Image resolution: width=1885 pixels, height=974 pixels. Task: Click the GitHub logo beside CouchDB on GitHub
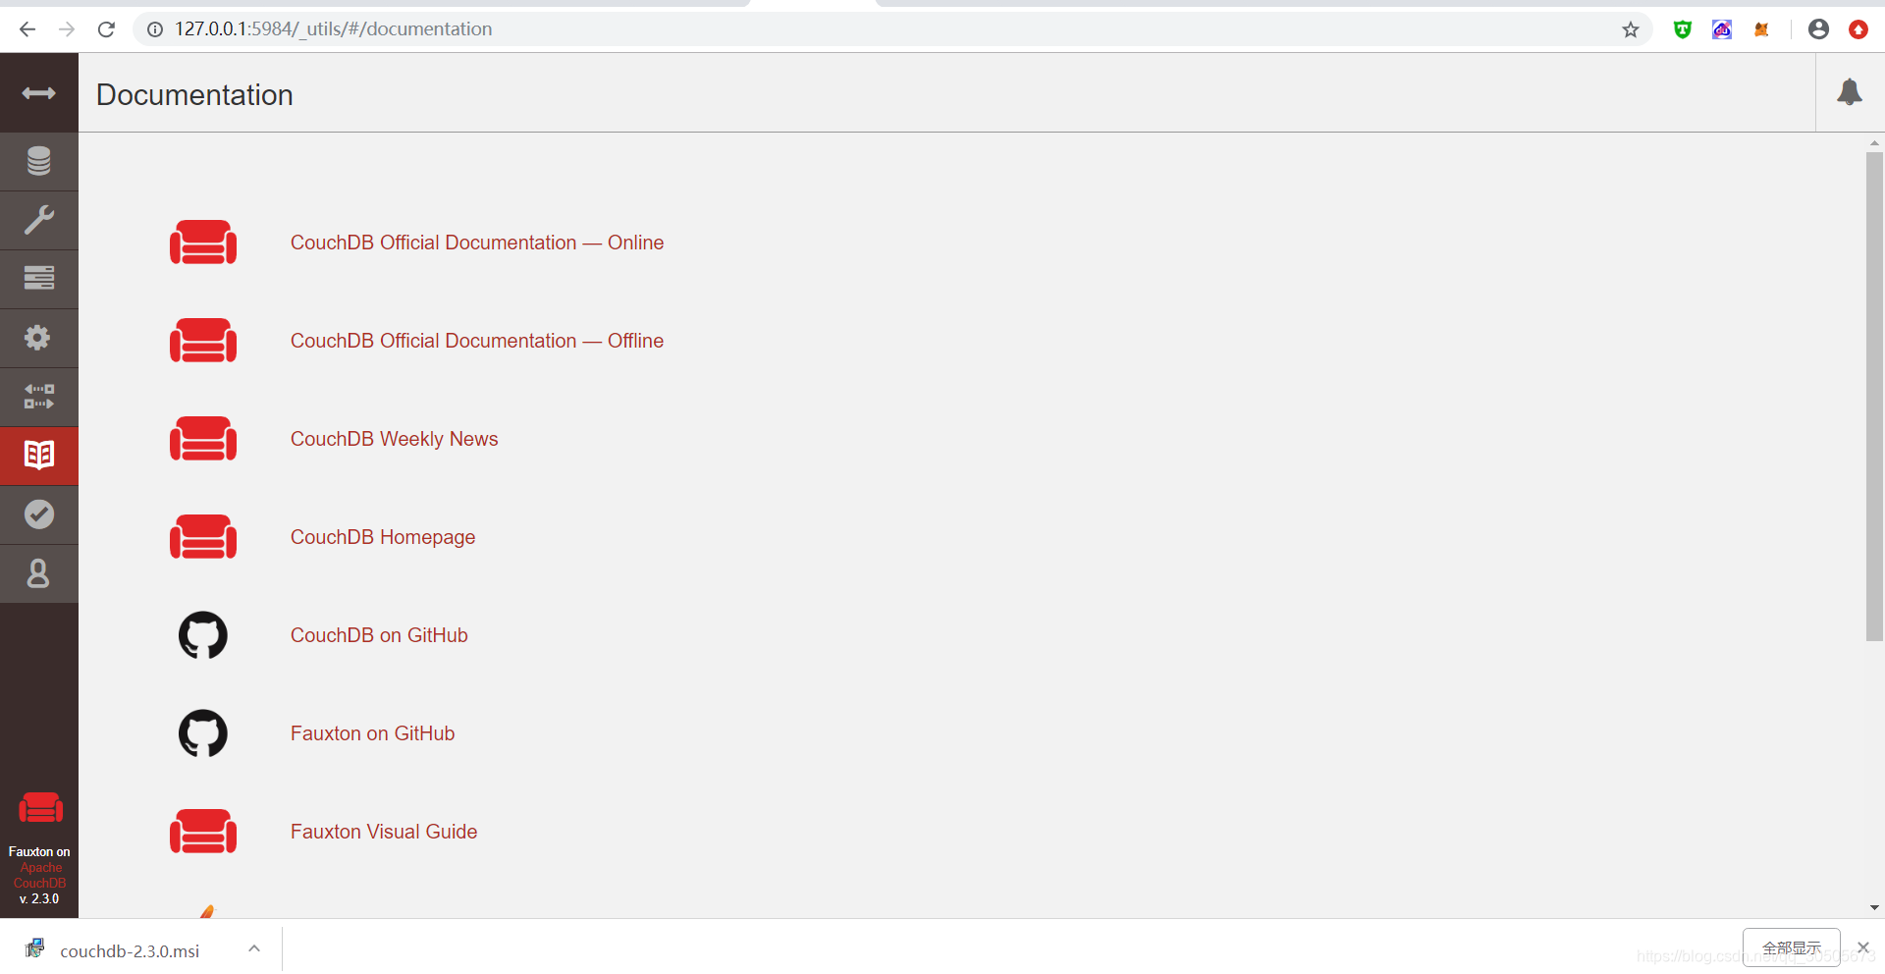(x=203, y=635)
